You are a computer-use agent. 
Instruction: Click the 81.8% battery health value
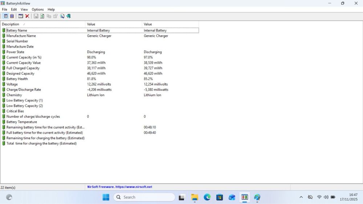pyautogui.click(x=91, y=79)
